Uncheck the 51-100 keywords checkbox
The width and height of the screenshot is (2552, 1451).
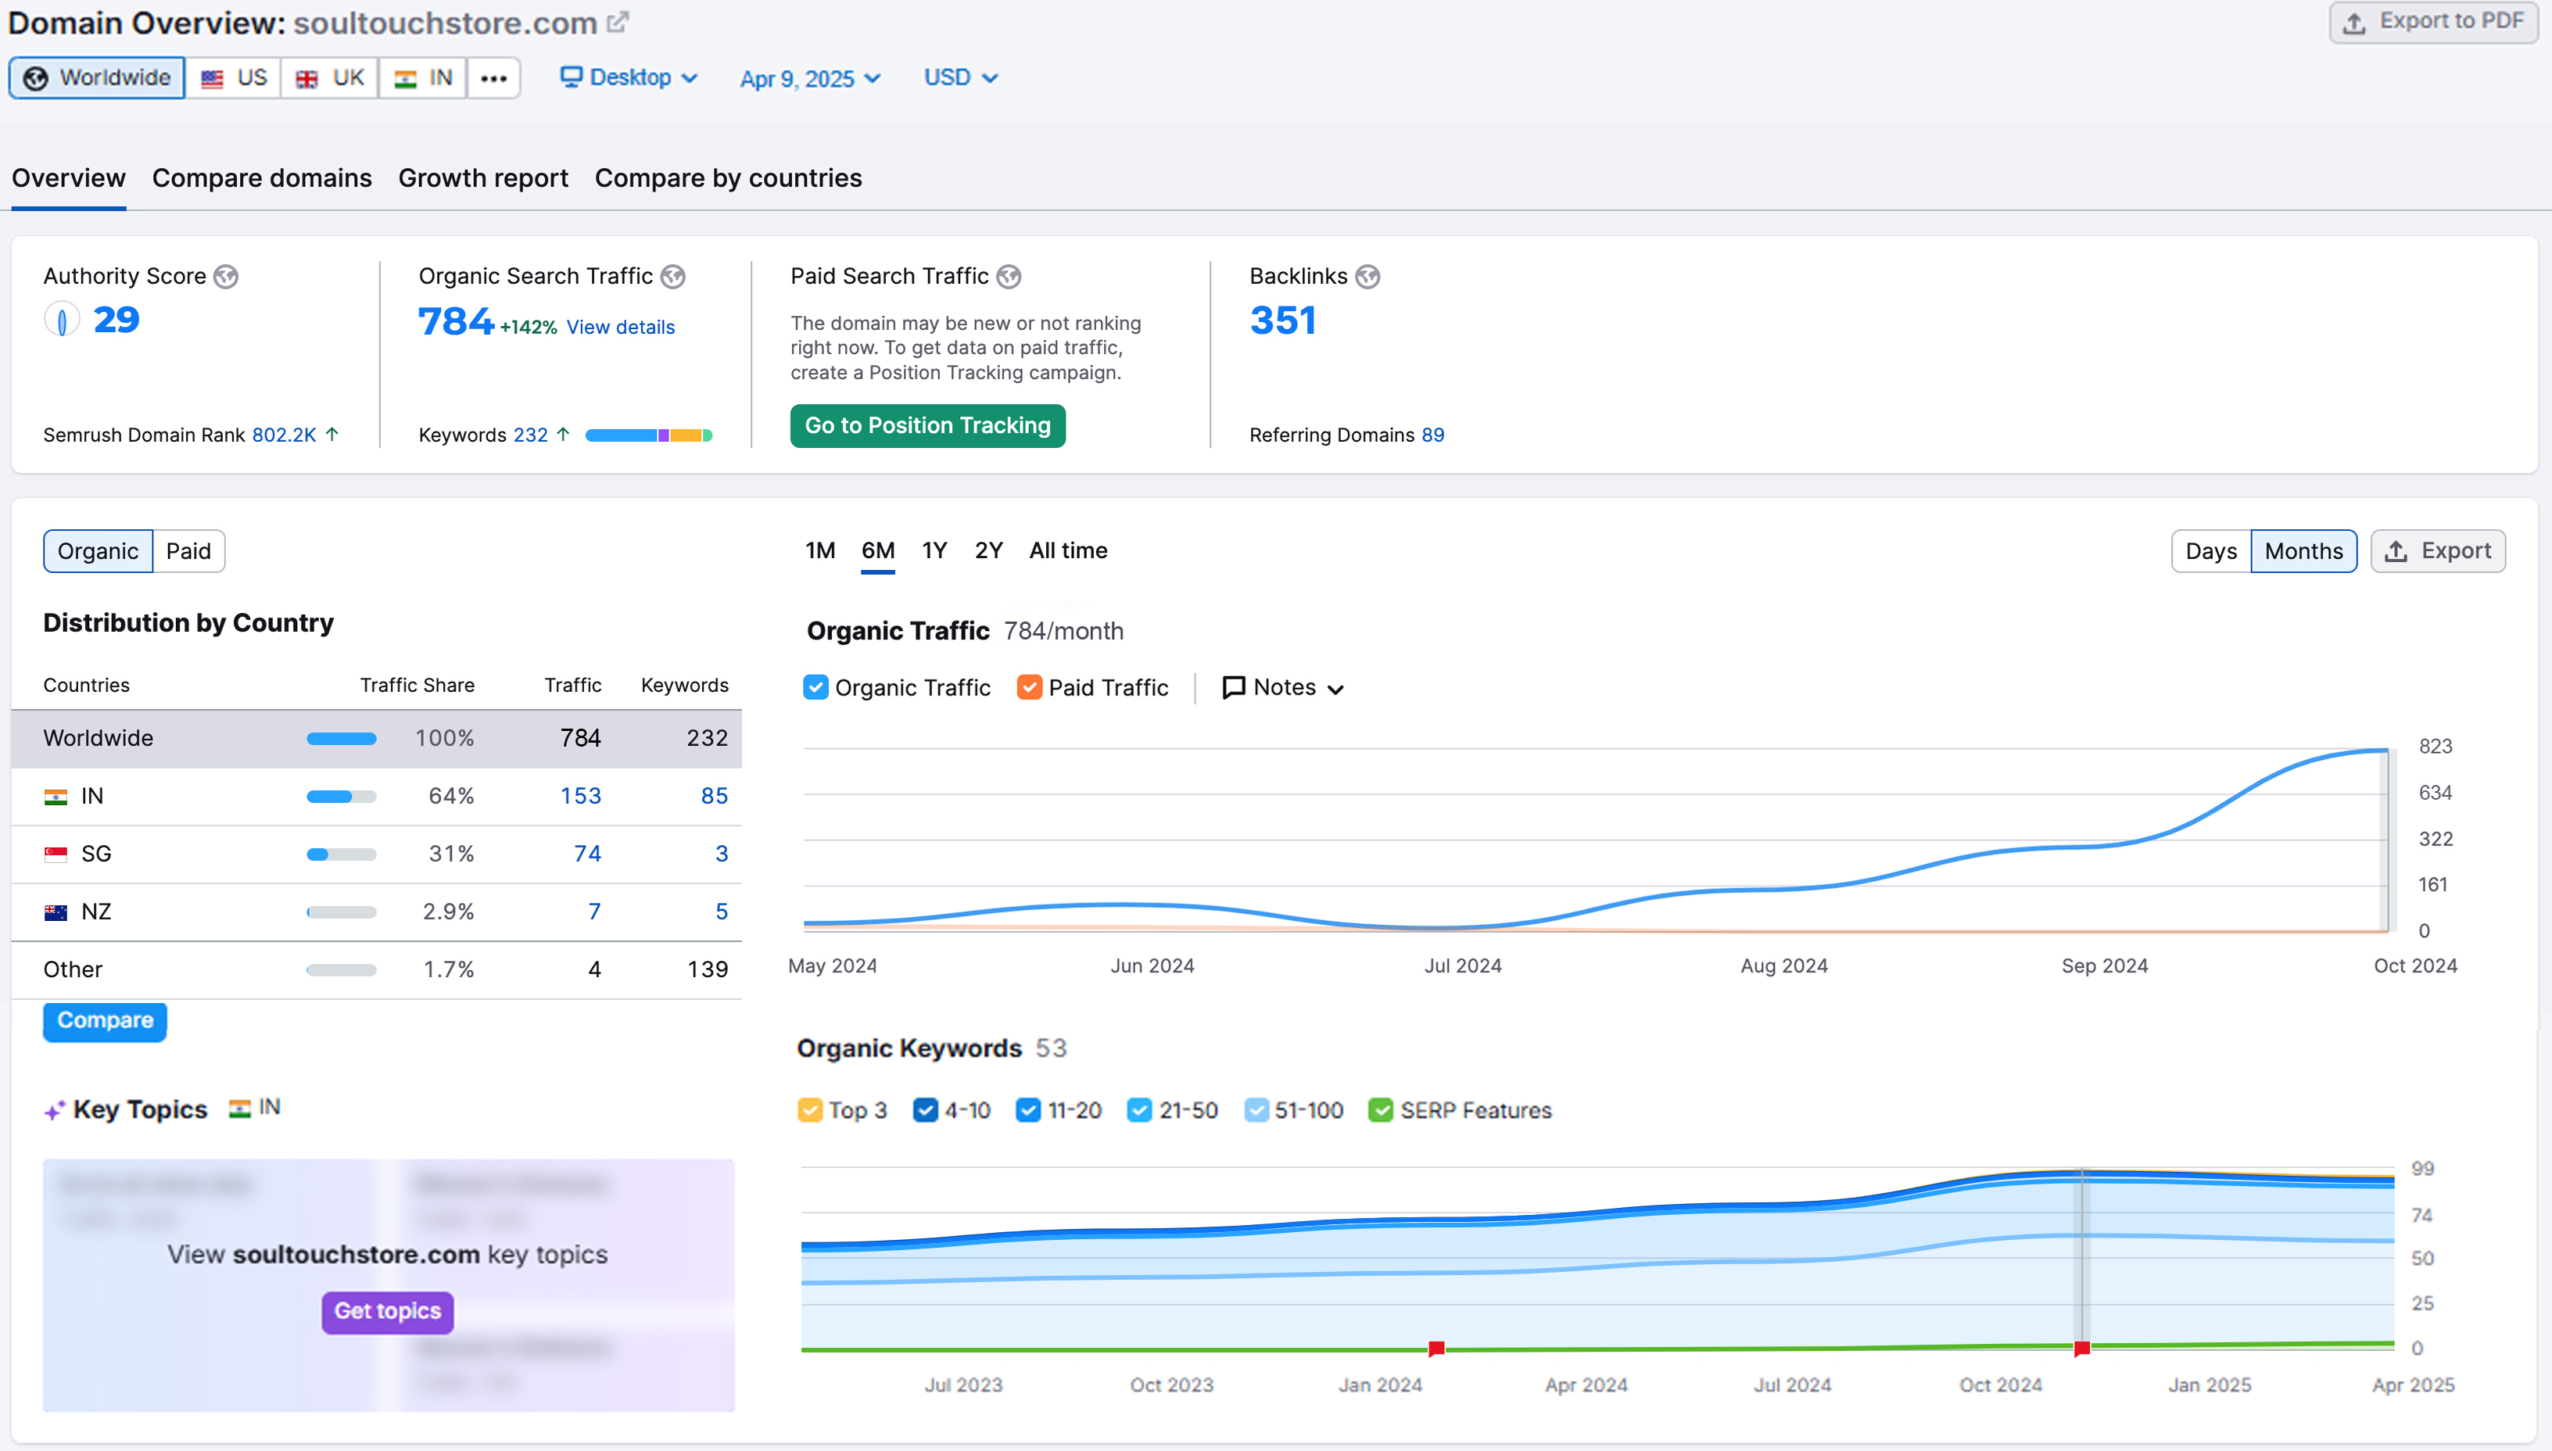click(x=1256, y=1110)
